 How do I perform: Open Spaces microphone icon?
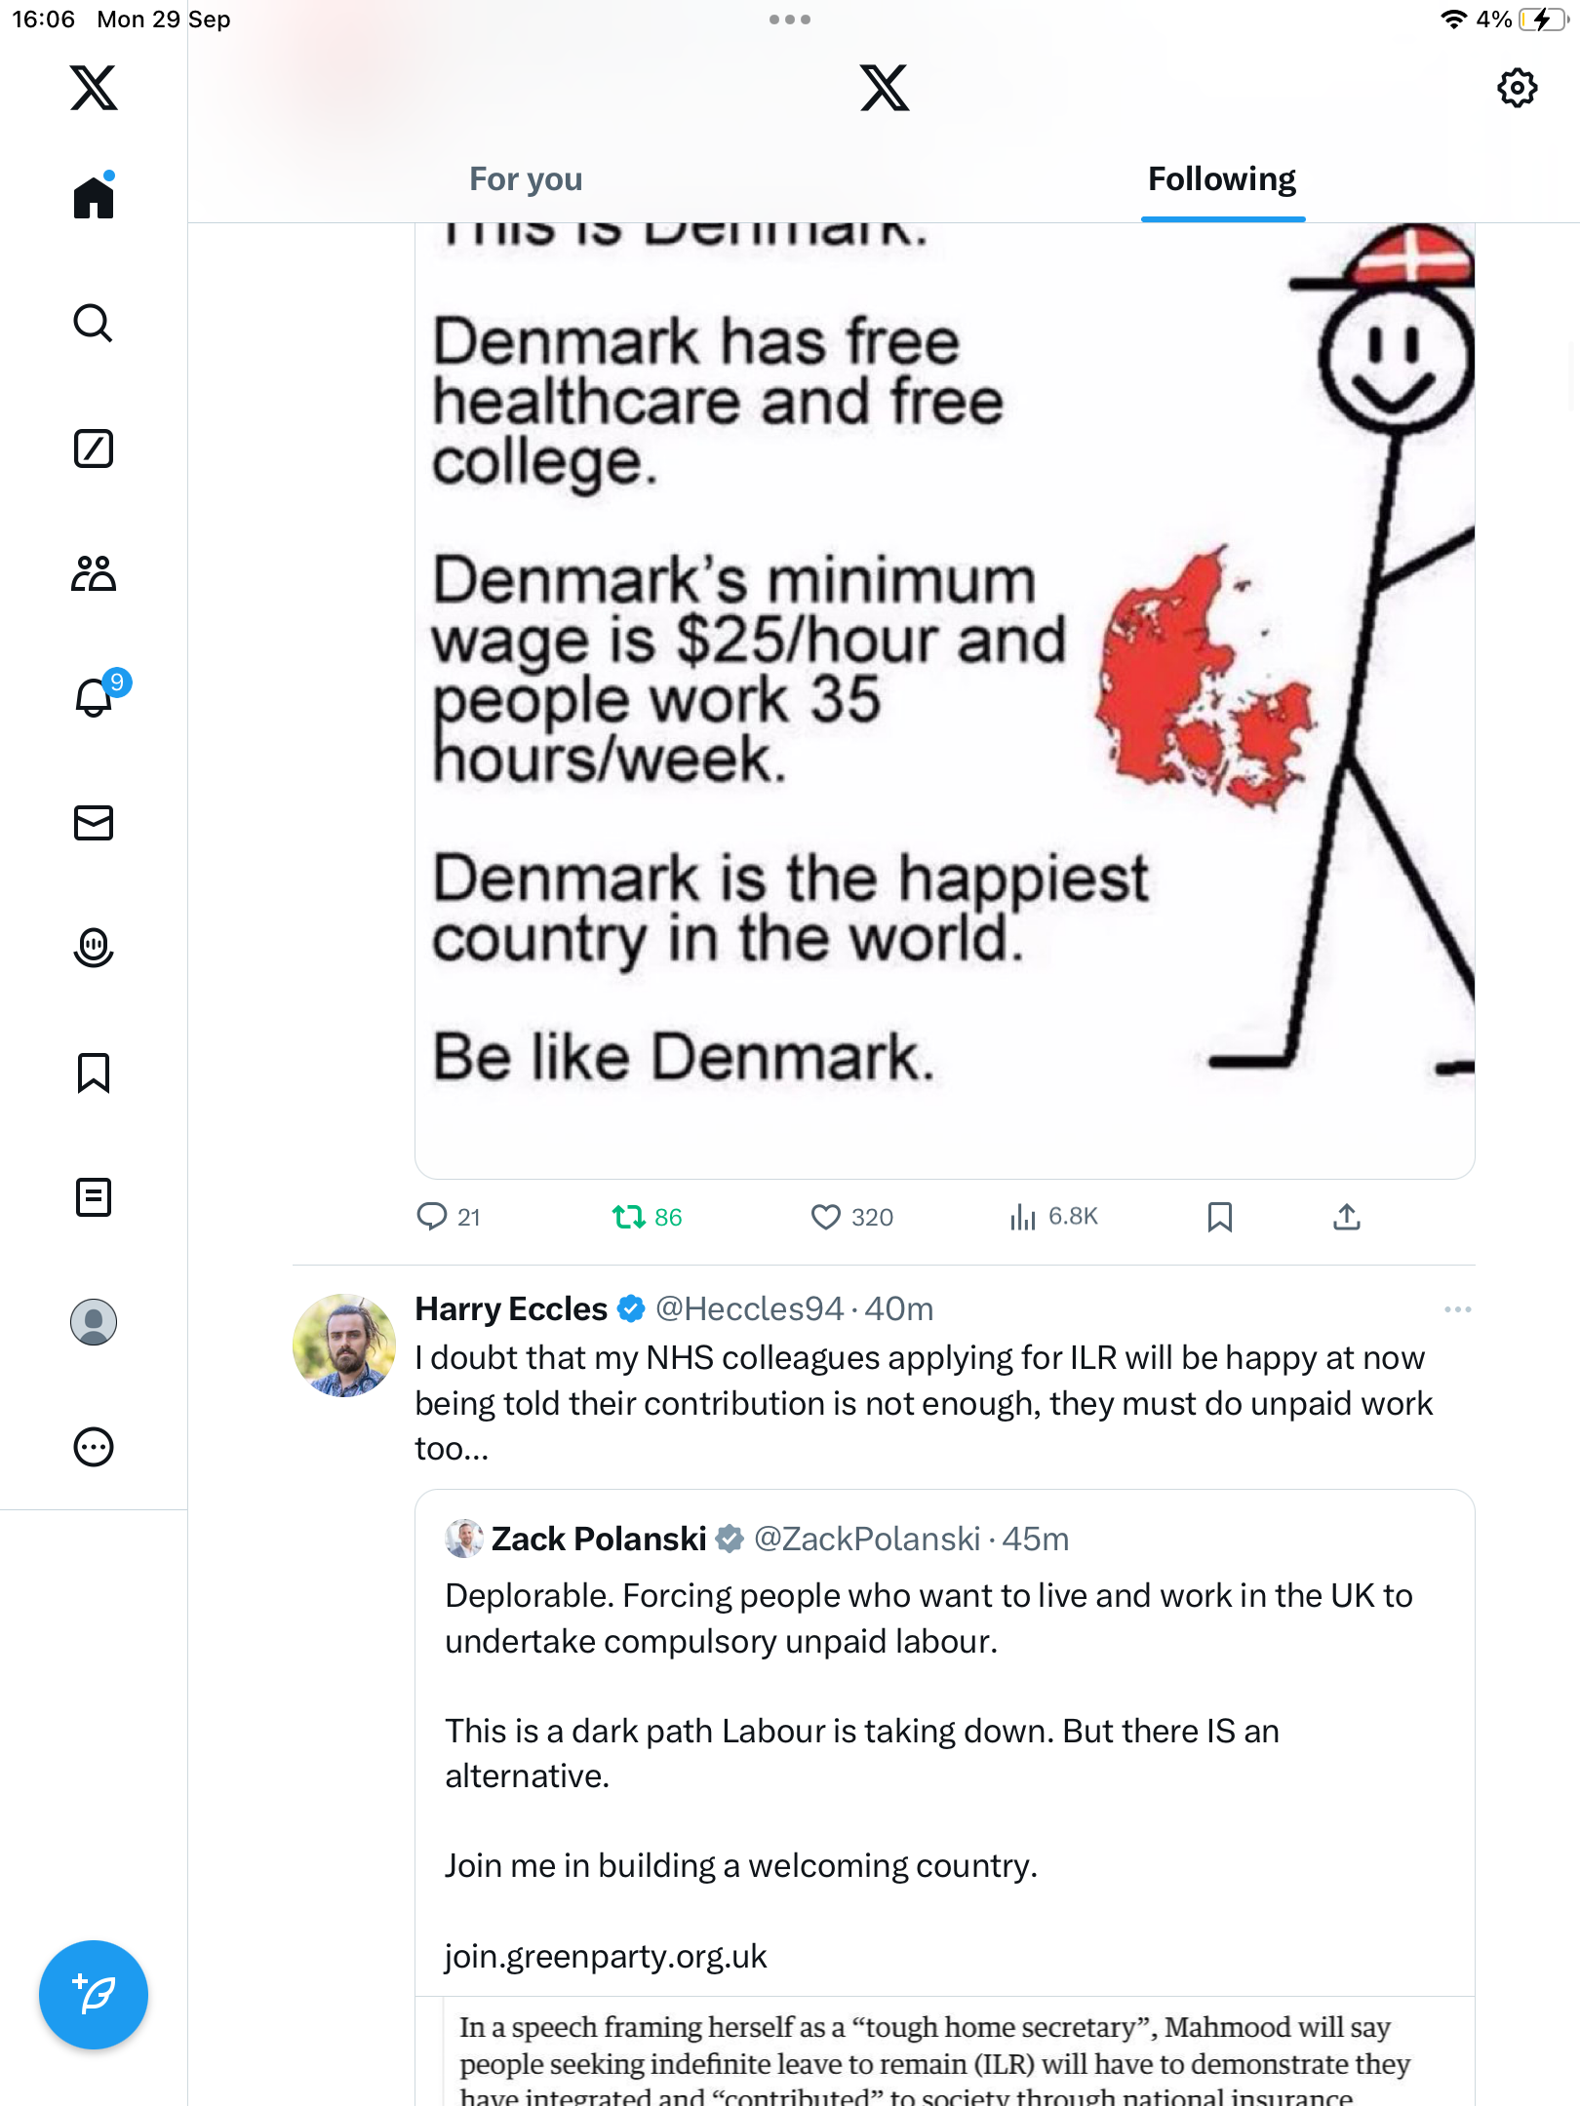[94, 947]
